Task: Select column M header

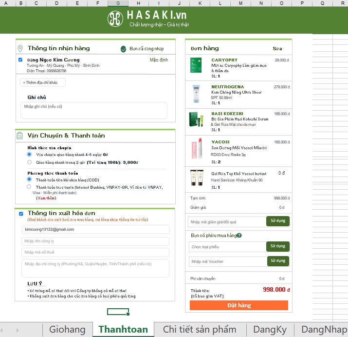Action: tap(240, 3)
